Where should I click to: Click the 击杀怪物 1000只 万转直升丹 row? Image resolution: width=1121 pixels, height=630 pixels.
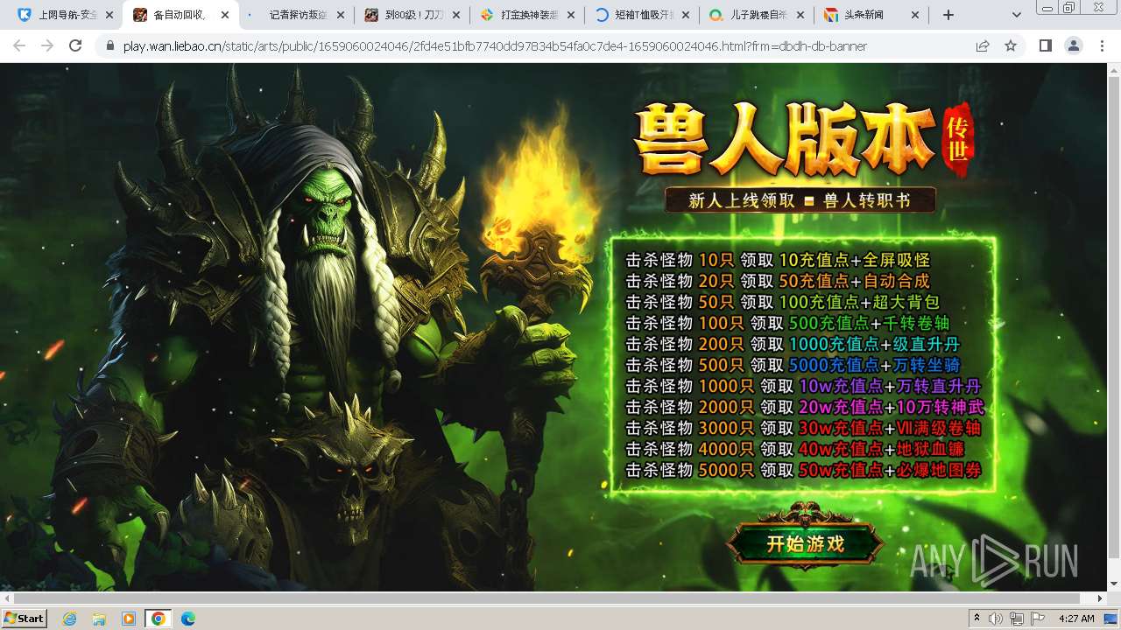[x=803, y=386]
